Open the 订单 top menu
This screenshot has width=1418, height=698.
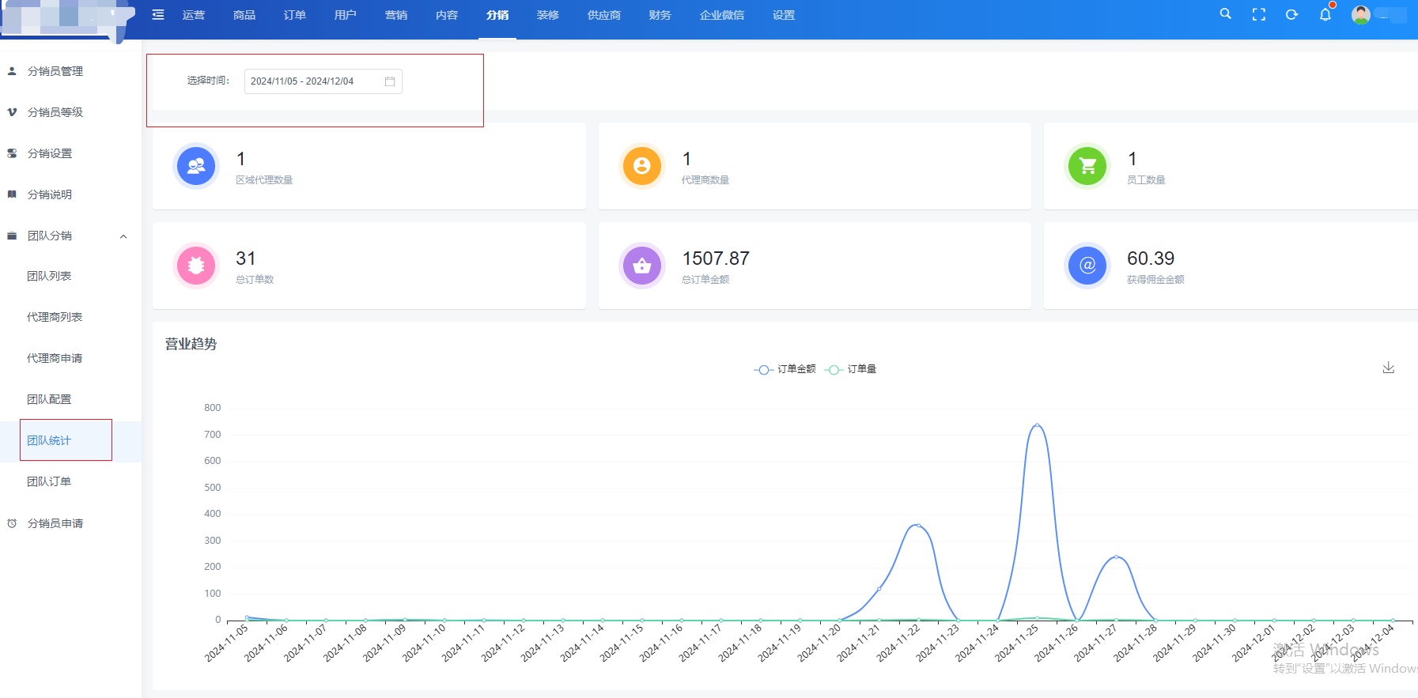[295, 15]
